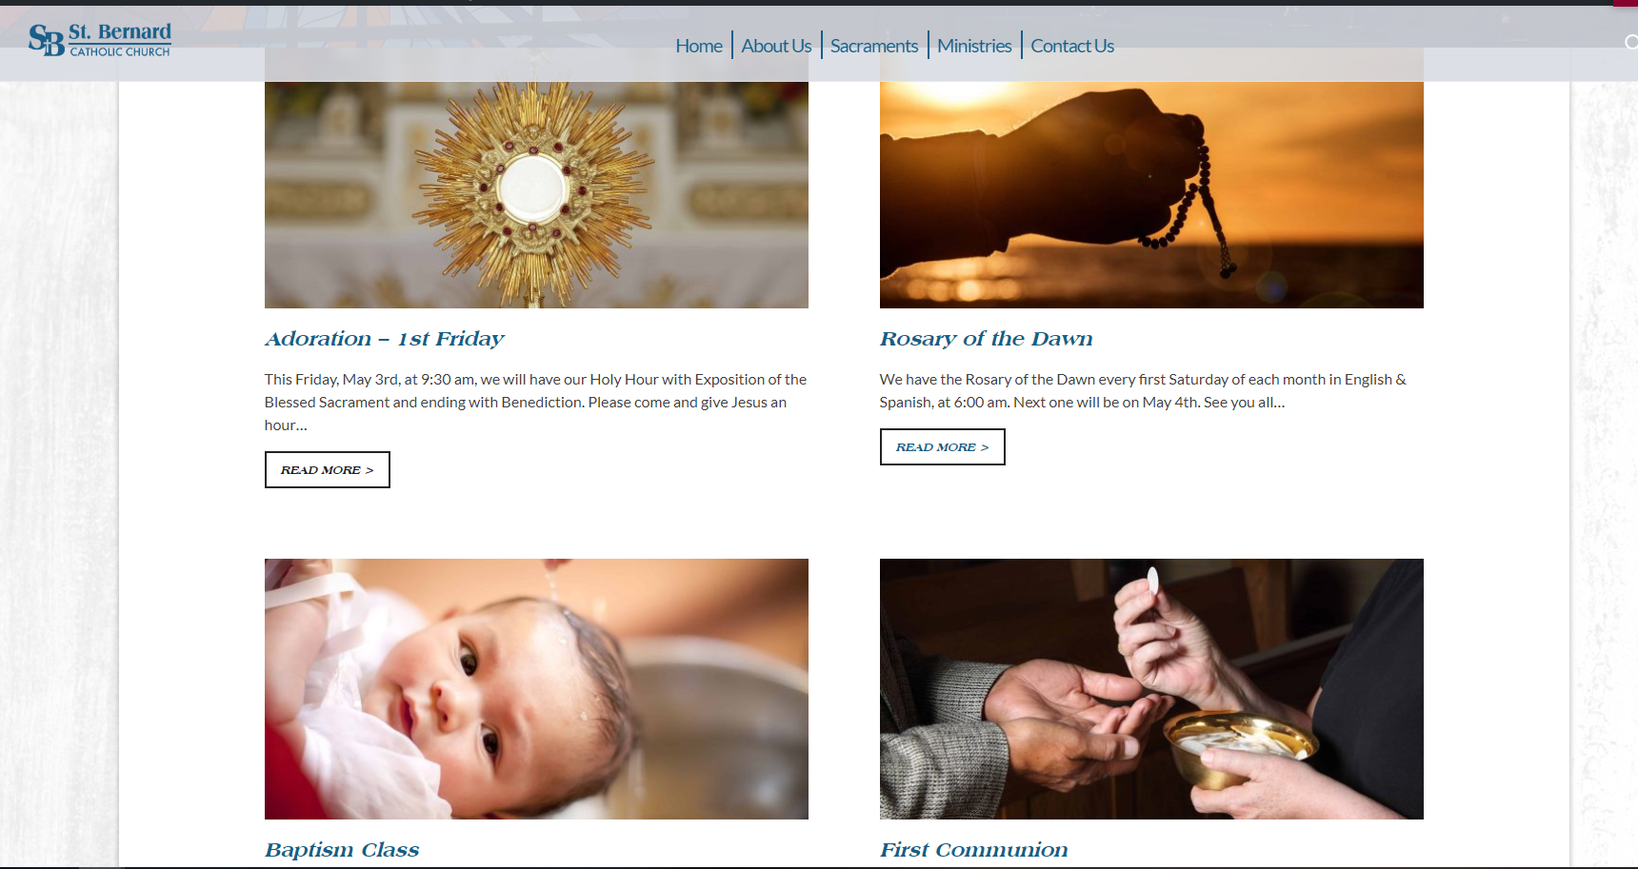1638x869 pixels.
Task: Open the Adoration – 1st Friday title
Action: [x=384, y=339]
